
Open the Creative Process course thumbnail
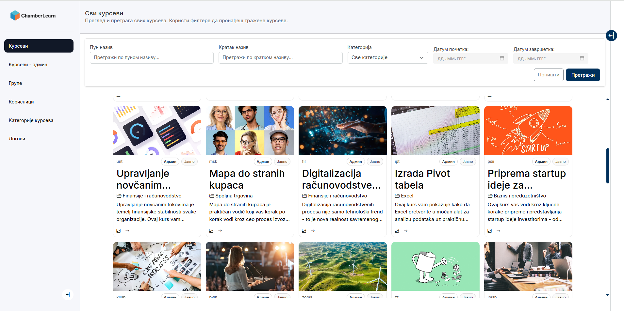click(157, 266)
